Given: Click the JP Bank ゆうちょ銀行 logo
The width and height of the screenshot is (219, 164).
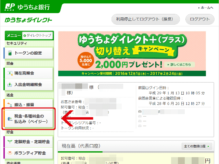Looking at the screenshot, I should tap(27, 7).
